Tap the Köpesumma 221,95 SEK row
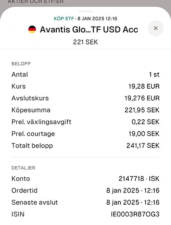Screen dimensions: 171x225 click(x=85, y=110)
